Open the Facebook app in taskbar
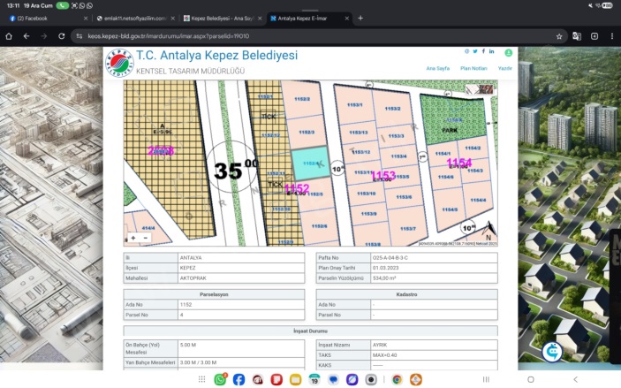The image size is (621, 388). click(239, 379)
